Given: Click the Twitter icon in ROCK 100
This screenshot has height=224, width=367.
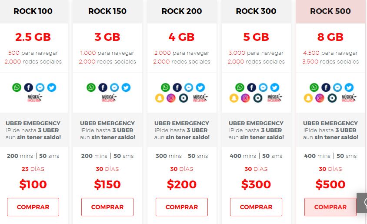Looking at the screenshot, I should point(52,87).
